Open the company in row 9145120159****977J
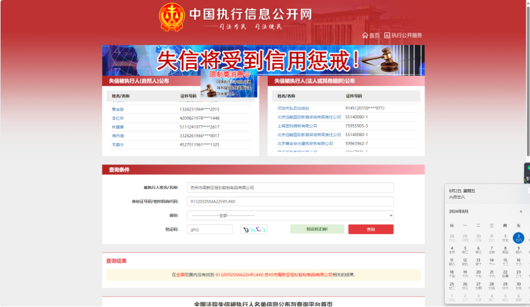This screenshot has width=530, height=307. 293,108
